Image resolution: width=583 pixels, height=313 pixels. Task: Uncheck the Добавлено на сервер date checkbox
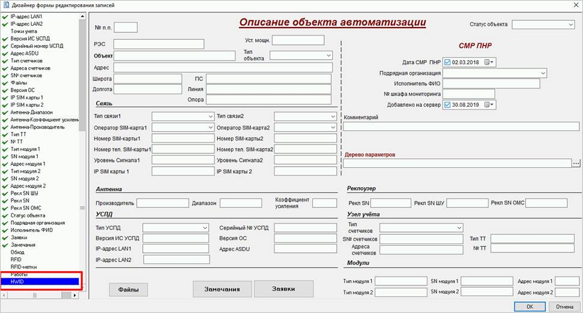coord(447,105)
